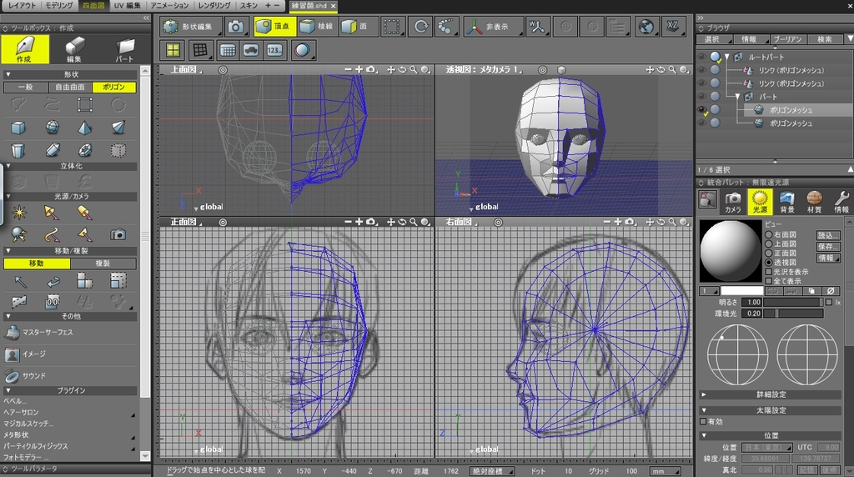Click the box primitive creation tool
Image resolution: width=854 pixels, height=477 pixels.
18,128
